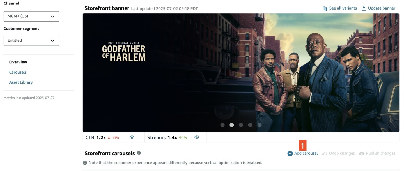
Task: Click the Metrics last updated 2025-07-27 text
Action: click(29, 98)
